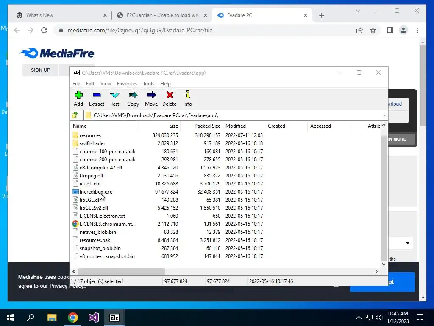Open the Favorites menu
This screenshot has height=326, width=434.
click(x=127, y=84)
